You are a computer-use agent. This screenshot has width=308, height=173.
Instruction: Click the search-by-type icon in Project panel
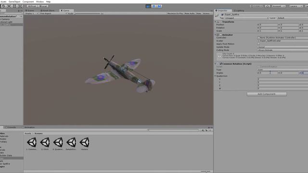[x=203, y=130]
